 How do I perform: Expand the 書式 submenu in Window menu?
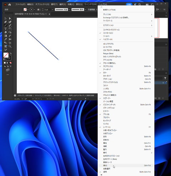(126, 153)
